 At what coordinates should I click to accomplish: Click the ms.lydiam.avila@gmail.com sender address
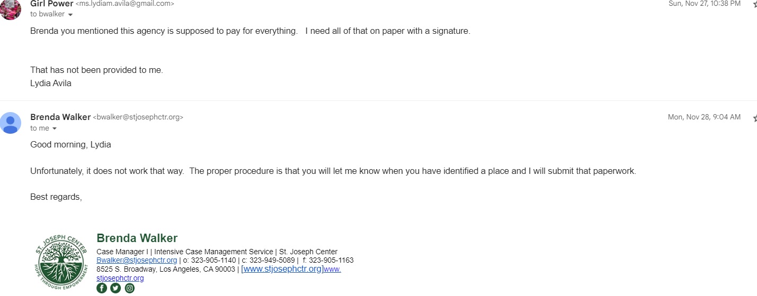coord(125,4)
